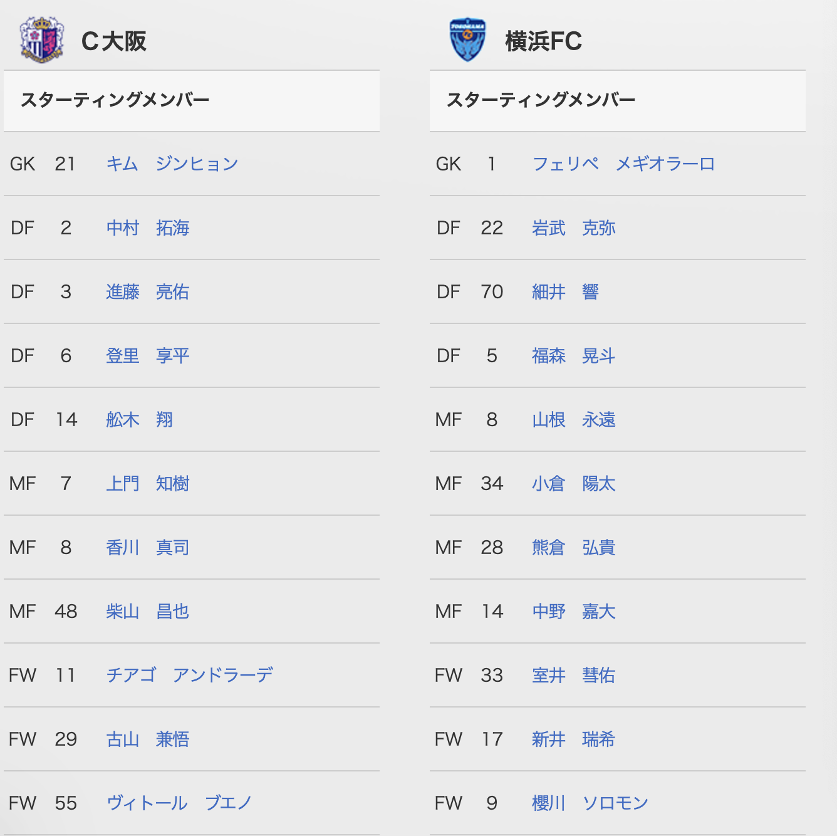This screenshot has width=837, height=836.
Task: Open player 香川 真司 profile
Action: 148,547
